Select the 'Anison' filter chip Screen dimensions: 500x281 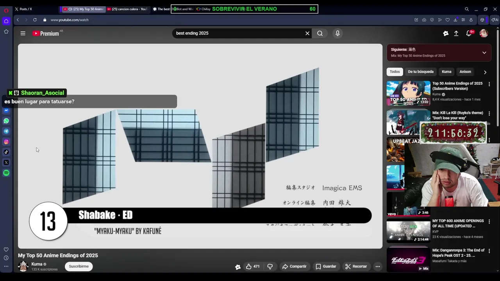(465, 72)
